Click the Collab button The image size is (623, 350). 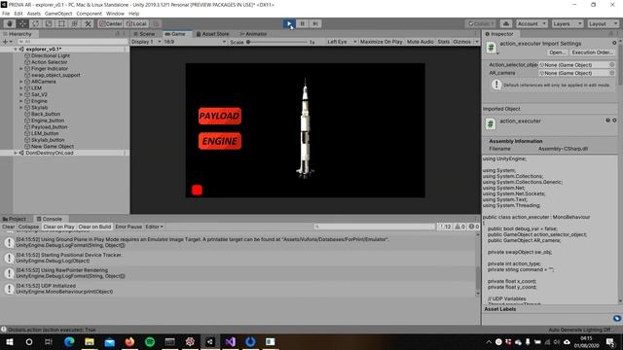(481, 23)
